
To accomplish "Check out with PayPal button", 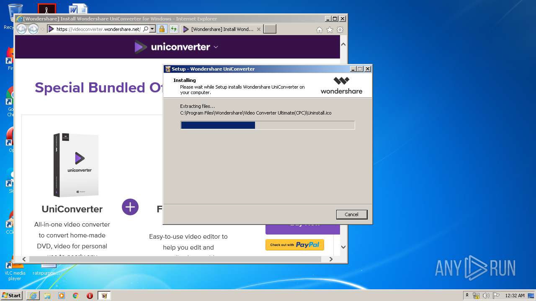I will (x=295, y=245).
